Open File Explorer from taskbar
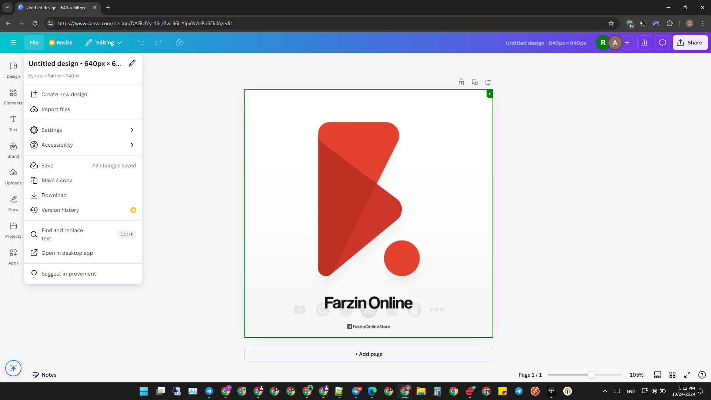The width and height of the screenshot is (711, 400). 421,391
